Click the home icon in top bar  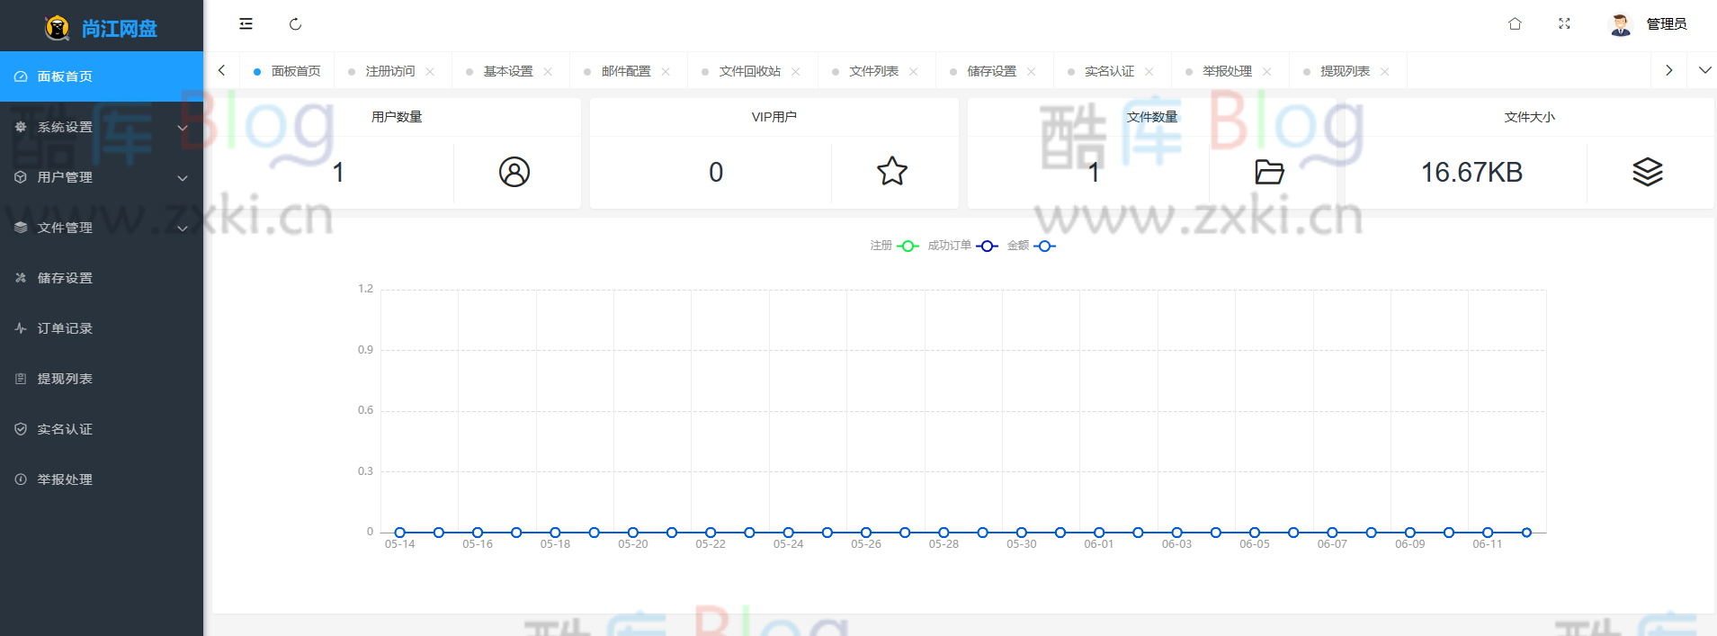click(x=1515, y=24)
